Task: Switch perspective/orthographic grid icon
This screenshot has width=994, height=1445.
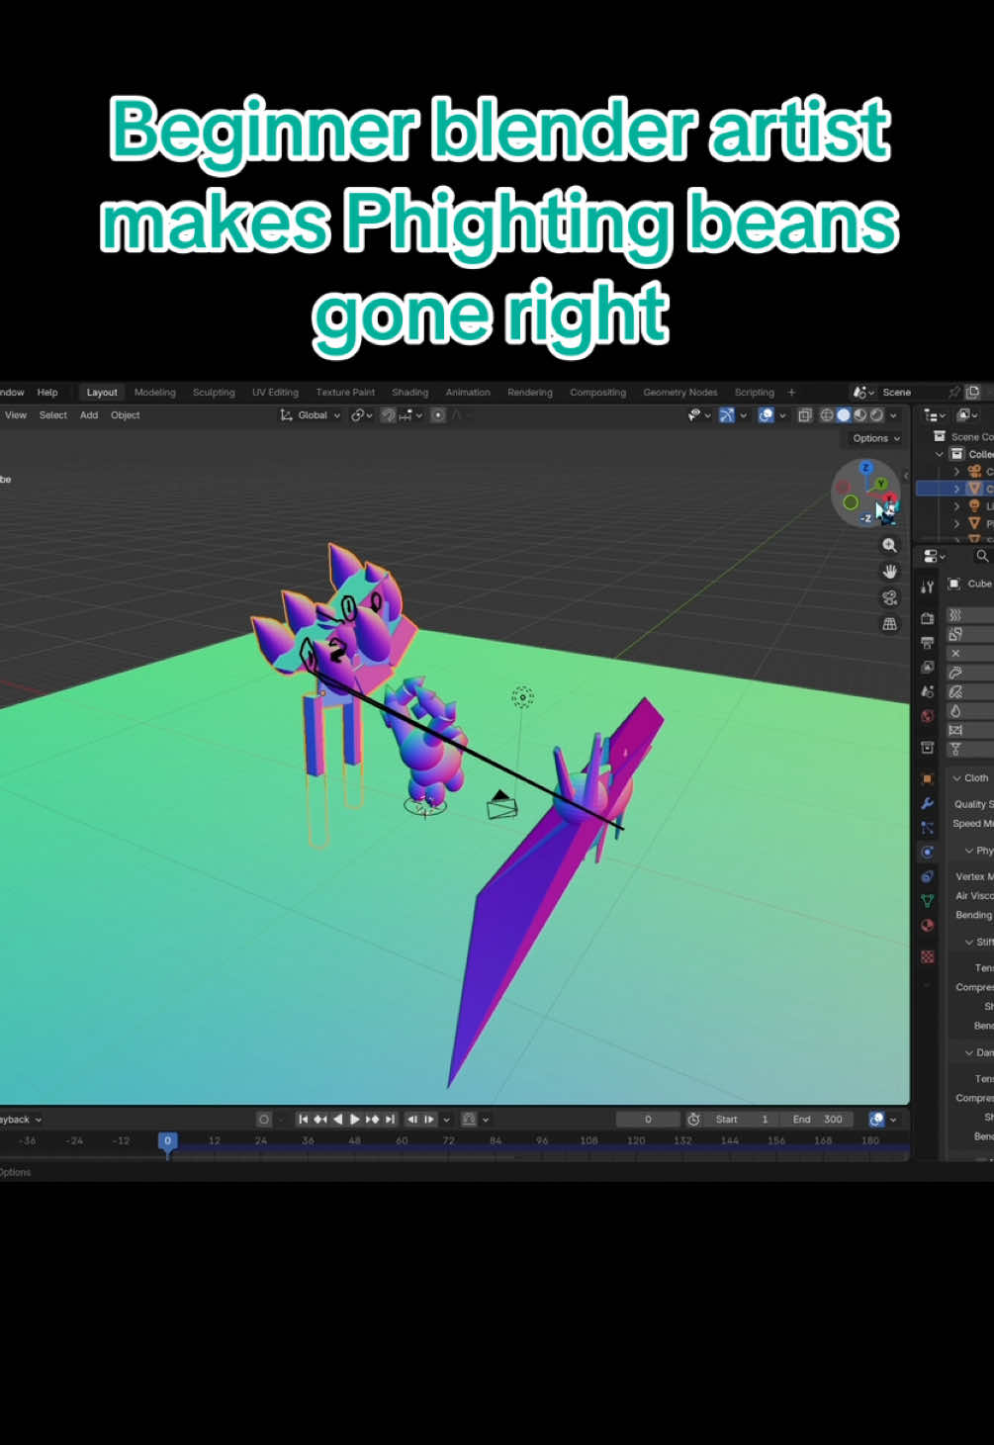Action: [x=889, y=624]
